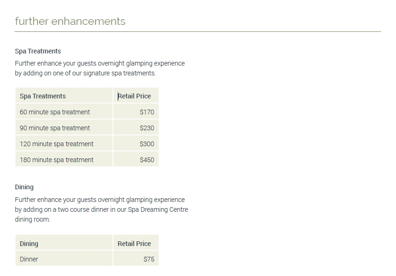Click the "60 minute spa treatment" row
The width and height of the screenshot is (396, 276).
55,112
